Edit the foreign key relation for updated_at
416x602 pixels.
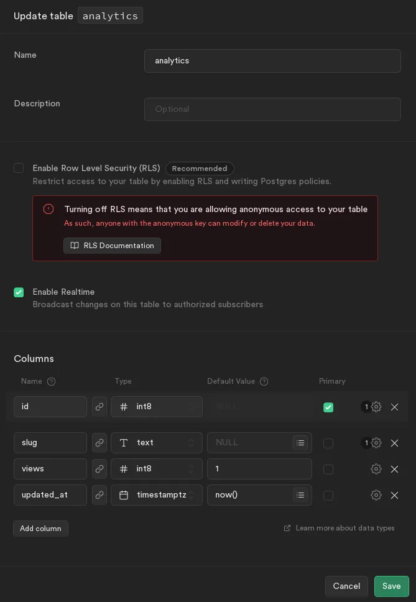pyautogui.click(x=99, y=495)
